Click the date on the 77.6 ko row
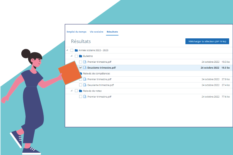Screen dimensions: 233x155 coord(211,96)
